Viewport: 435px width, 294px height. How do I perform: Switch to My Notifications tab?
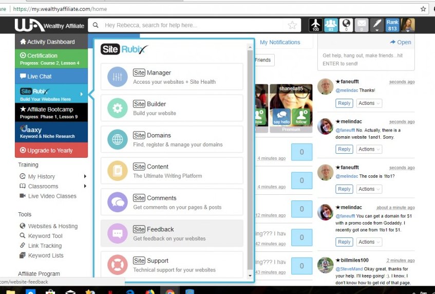tap(280, 42)
